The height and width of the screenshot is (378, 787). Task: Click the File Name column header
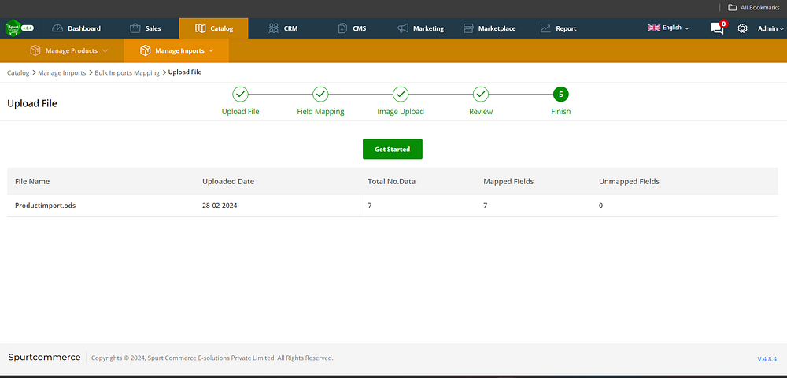[x=32, y=181]
